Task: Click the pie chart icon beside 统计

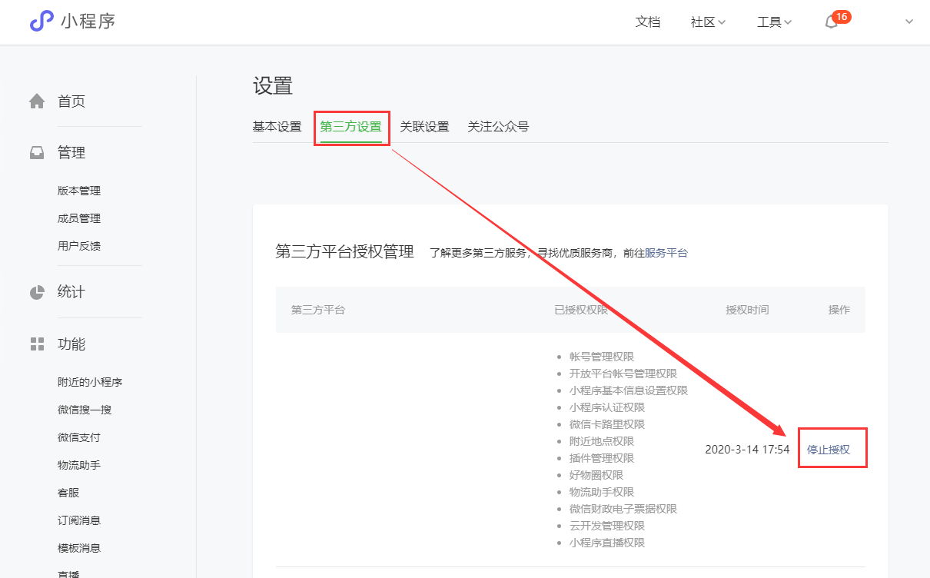Action: coord(37,292)
